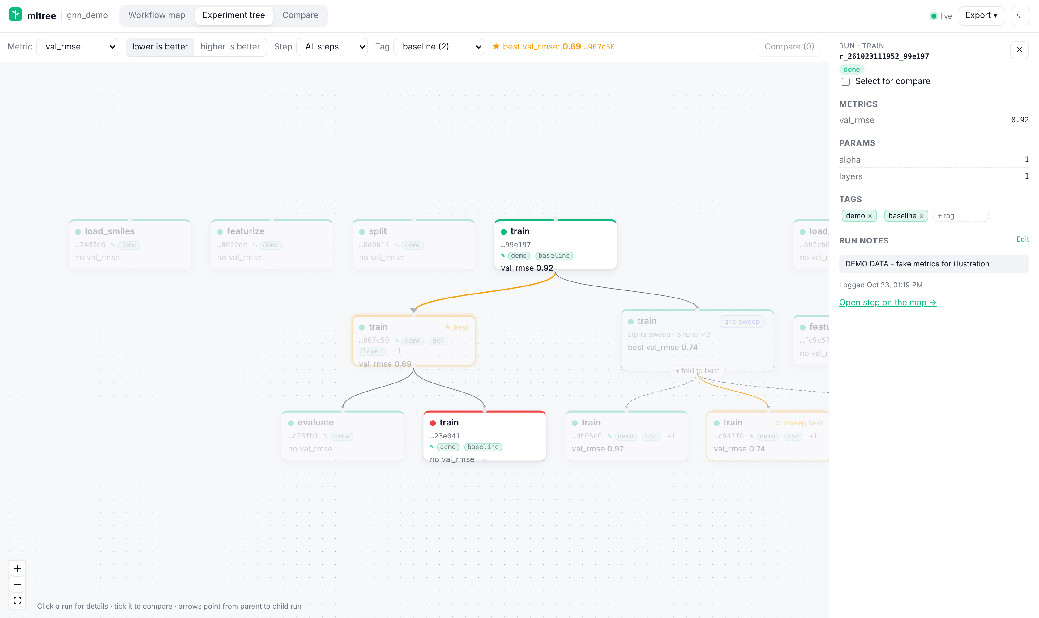
Task: Click pencil icon on train 99e197 node
Action: pyautogui.click(x=503, y=256)
